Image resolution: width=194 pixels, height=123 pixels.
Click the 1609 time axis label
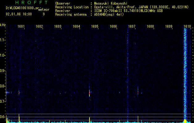(169, 26)
